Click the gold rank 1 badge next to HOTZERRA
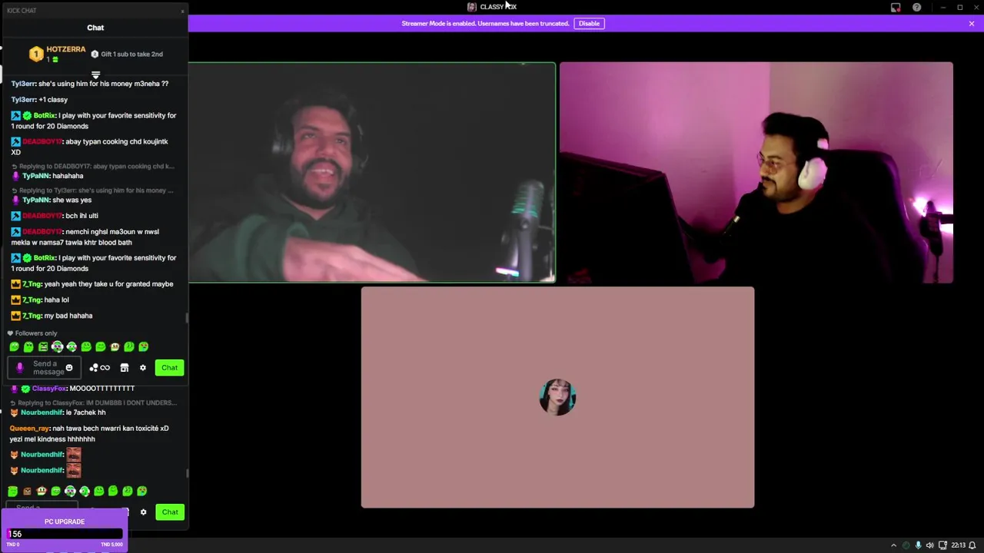Screen dimensions: 984x553 [36, 54]
